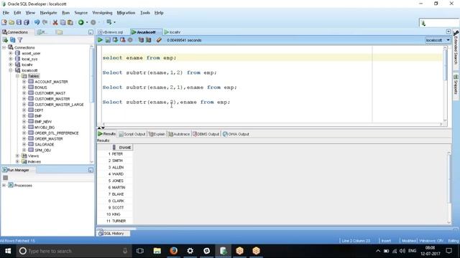Click the Windows Start button
This screenshot has height=258, width=460.
click(x=8, y=251)
